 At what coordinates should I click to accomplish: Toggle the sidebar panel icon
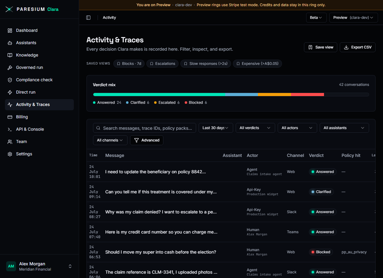pyautogui.click(x=88, y=18)
